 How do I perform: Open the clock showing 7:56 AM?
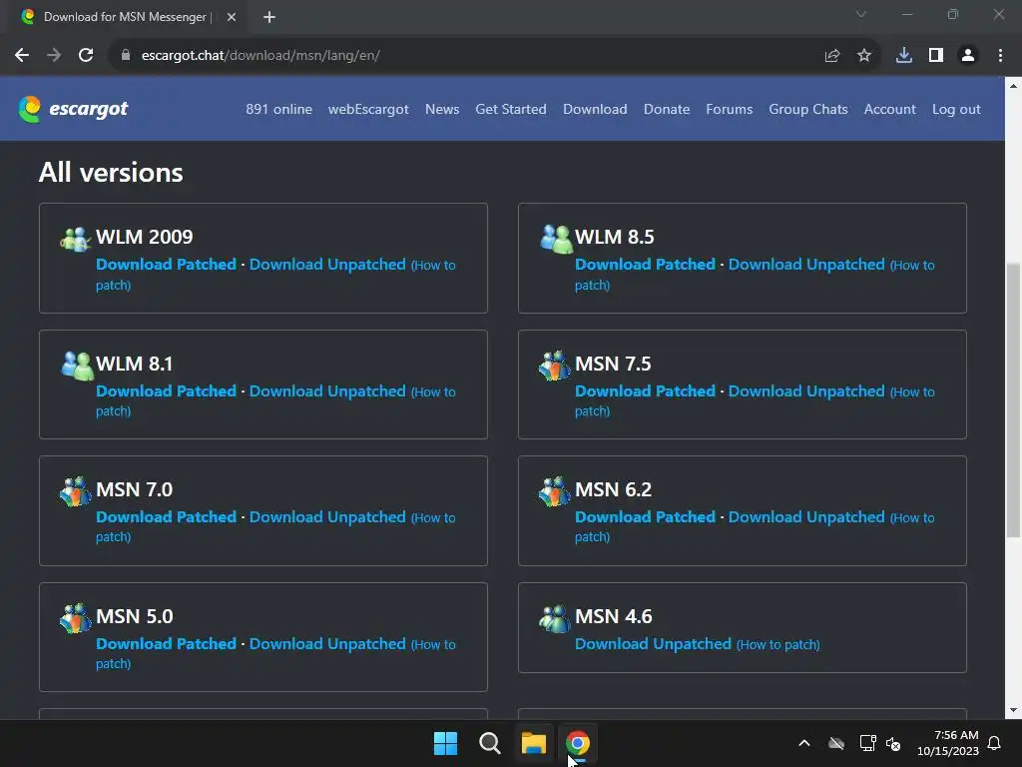948,743
